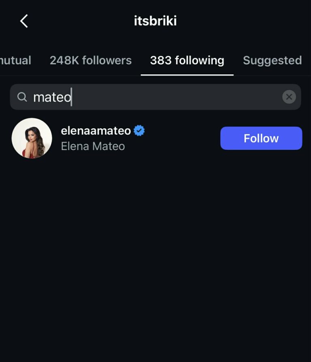Open the elenaamateo username link
The height and width of the screenshot is (362, 311).
[x=96, y=131]
